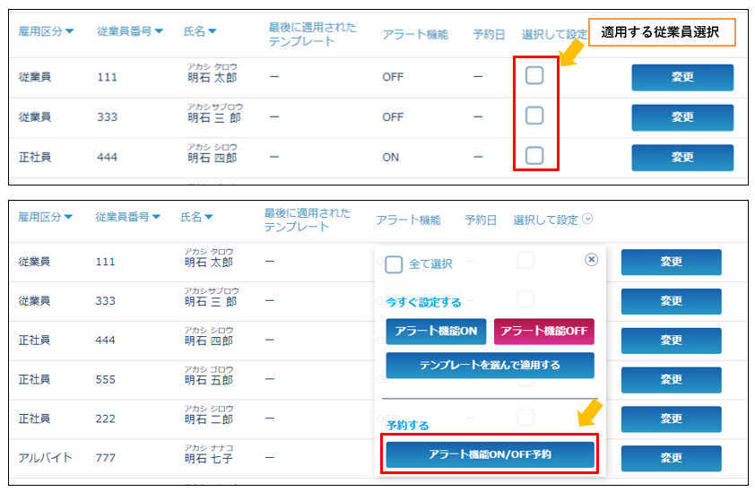Sort by 氏名 in lower table
This screenshot has height=492, width=755.
(196, 217)
